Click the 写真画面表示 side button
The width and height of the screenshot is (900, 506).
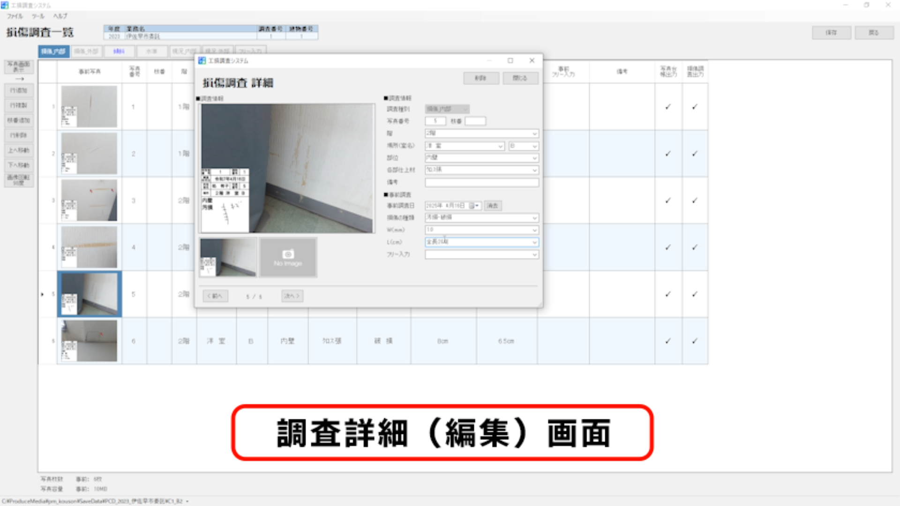[x=19, y=67]
